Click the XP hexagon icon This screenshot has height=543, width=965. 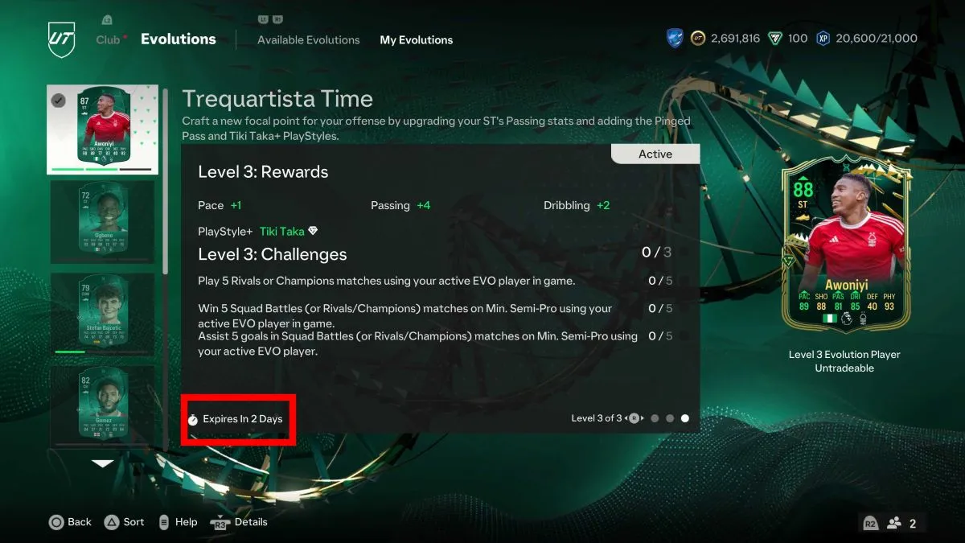pyautogui.click(x=823, y=38)
